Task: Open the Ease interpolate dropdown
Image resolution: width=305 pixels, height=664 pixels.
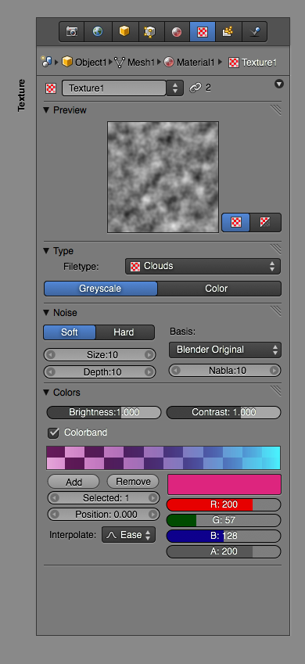Action: pyautogui.click(x=129, y=535)
